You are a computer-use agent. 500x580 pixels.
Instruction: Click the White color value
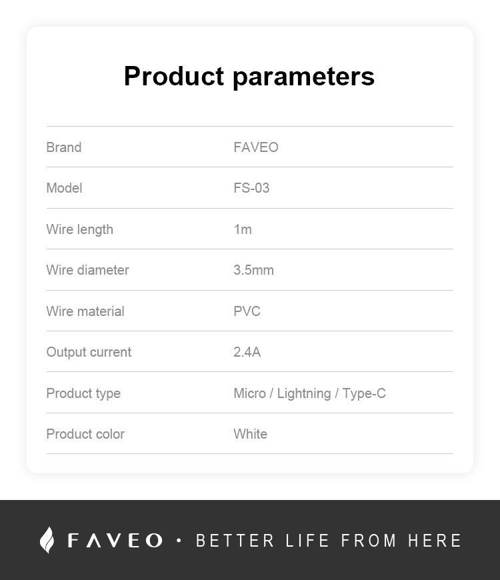point(251,434)
